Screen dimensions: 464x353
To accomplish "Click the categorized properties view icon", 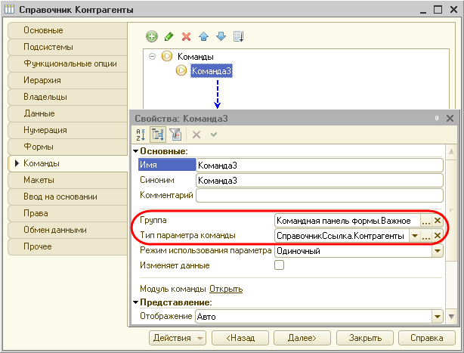I will [x=158, y=135].
